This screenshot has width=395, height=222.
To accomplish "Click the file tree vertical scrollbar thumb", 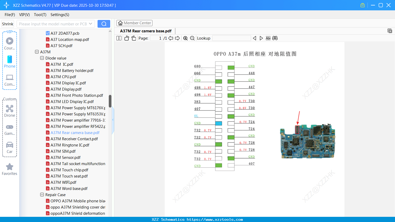I will pos(110,101).
